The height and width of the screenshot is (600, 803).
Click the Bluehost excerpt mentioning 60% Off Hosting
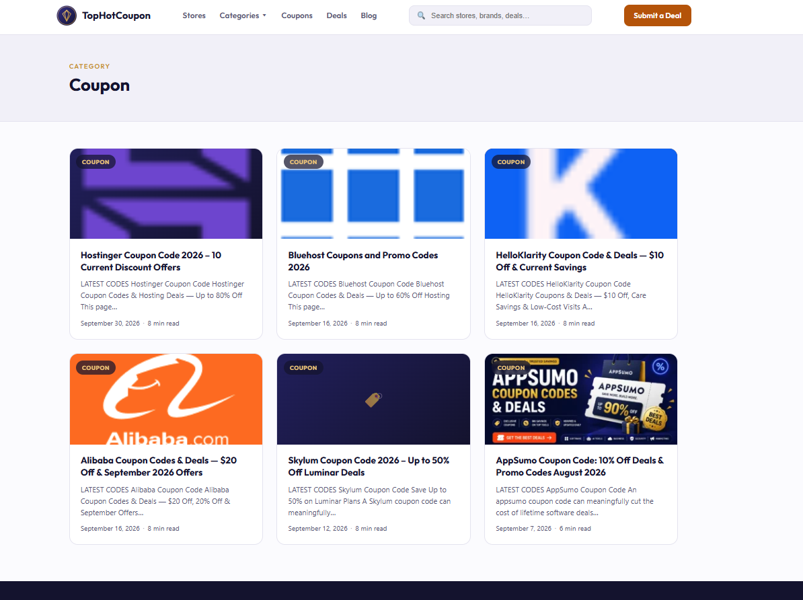click(x=369, y=295)
